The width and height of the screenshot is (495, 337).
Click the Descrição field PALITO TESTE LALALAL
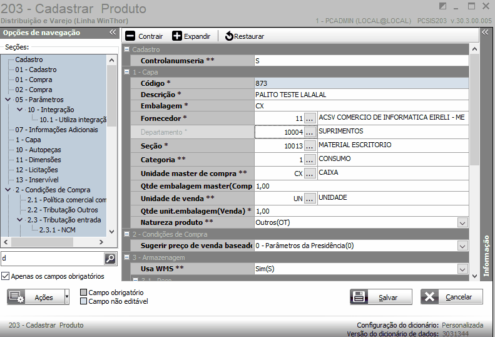(x=362, y=95)
